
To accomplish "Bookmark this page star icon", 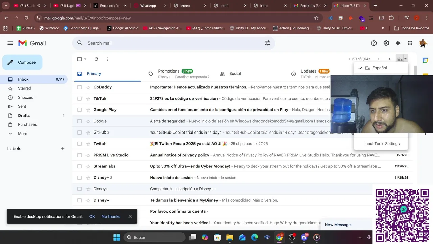I will (316, 18).
